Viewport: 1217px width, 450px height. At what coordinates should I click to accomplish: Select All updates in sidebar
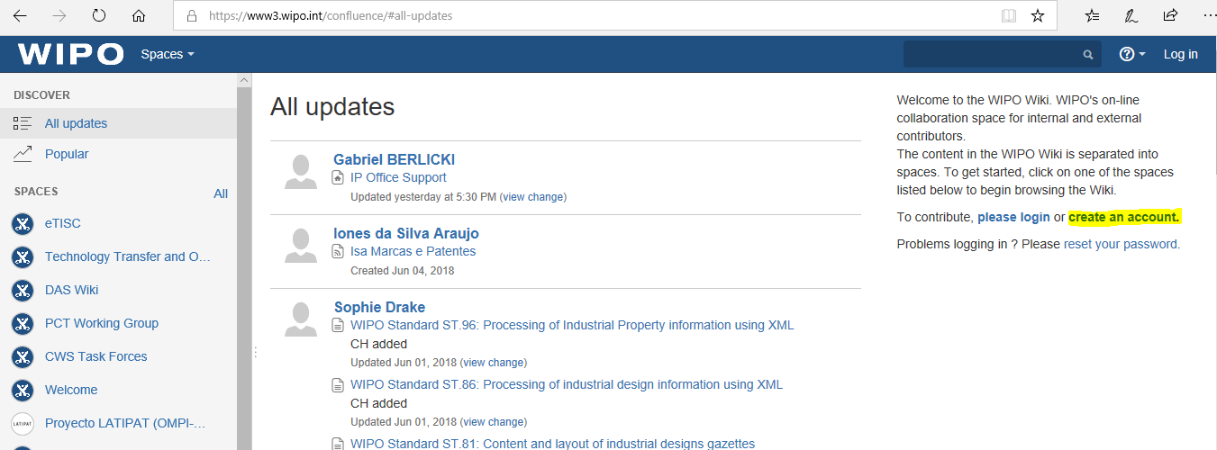[76, 123]
